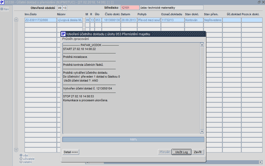Select the 'ostatní' radio option
Image resolution: width=265 pixels, height=166 pixels.
tap(21, 162)
